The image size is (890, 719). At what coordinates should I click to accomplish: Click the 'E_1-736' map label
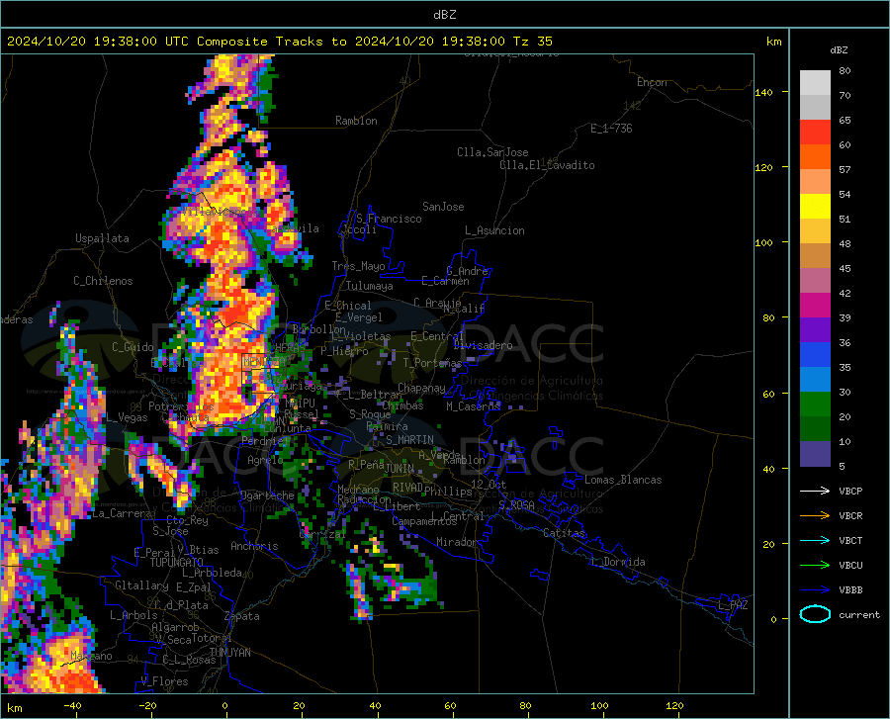coord(611,129)
